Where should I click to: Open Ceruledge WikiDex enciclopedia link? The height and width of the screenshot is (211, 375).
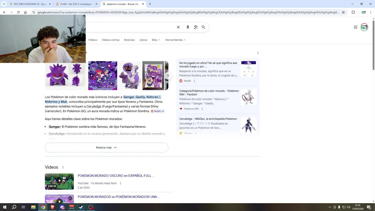[208, 119]
